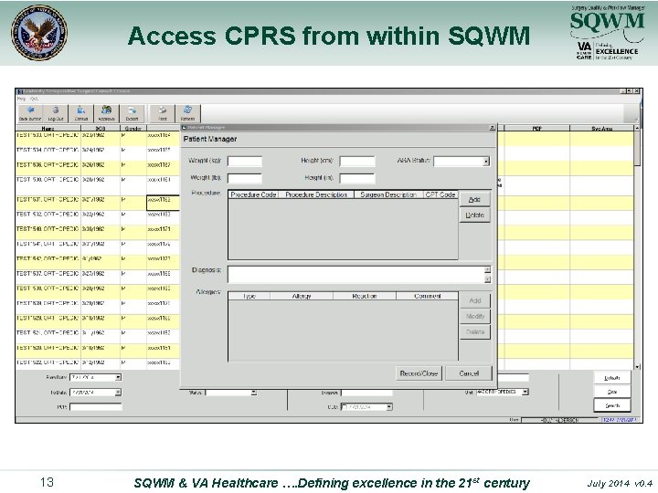Click the Refresh toolbar icon
Viewport: 658px width, 493px height.
point(187,113)
